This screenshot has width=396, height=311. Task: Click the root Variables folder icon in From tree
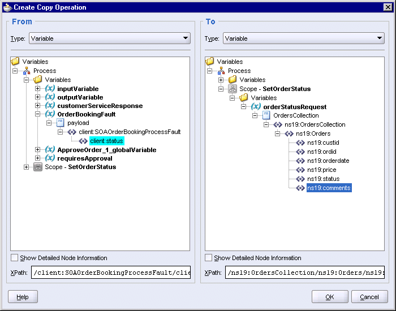click(15, 61)
